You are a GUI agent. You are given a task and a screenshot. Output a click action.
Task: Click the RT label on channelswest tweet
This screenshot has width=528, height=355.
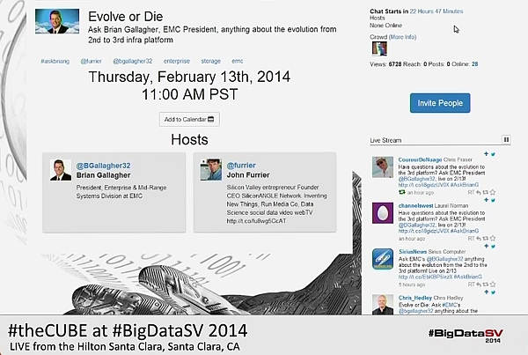pos(471,239)
